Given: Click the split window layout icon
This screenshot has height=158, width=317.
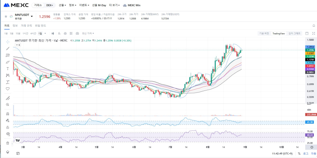Looking at the screenshot, I should [x=307, y=34].
